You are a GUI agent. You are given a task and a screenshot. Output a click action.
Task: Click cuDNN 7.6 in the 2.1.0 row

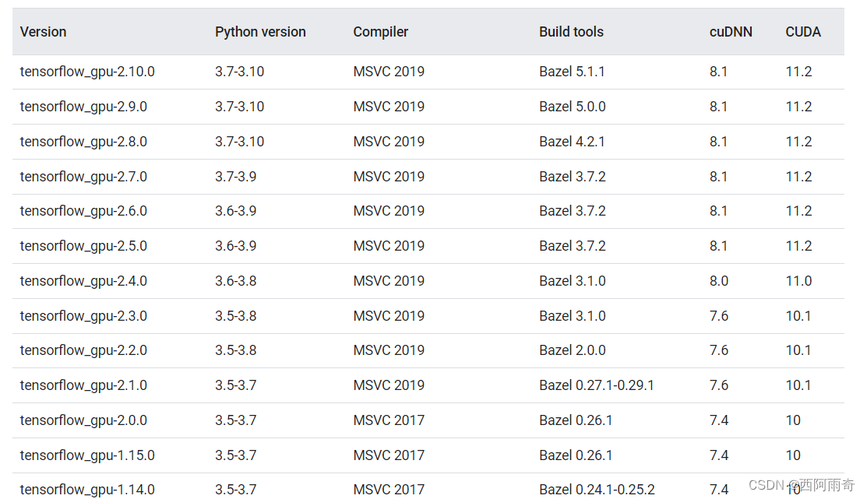[719, 385]
